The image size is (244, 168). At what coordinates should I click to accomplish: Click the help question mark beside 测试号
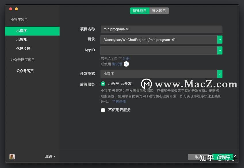tap(126, 64)
